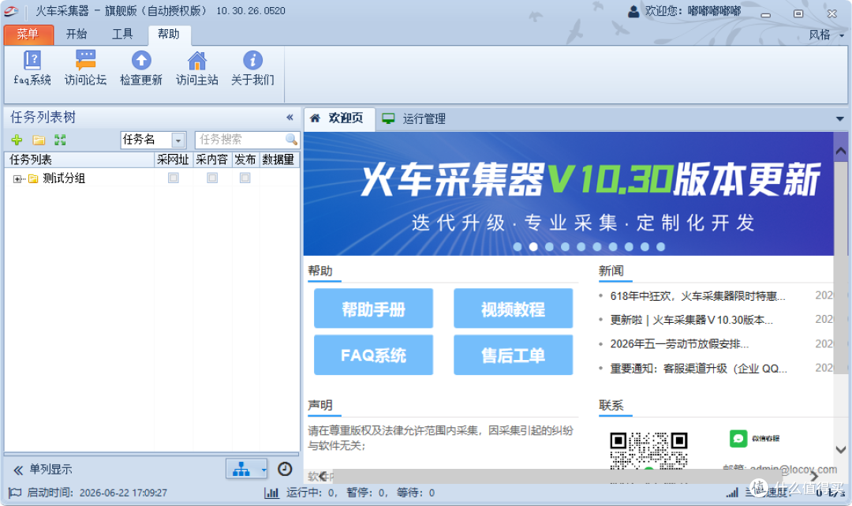Click the blue hierarchy tree view icon

(241, 469)
